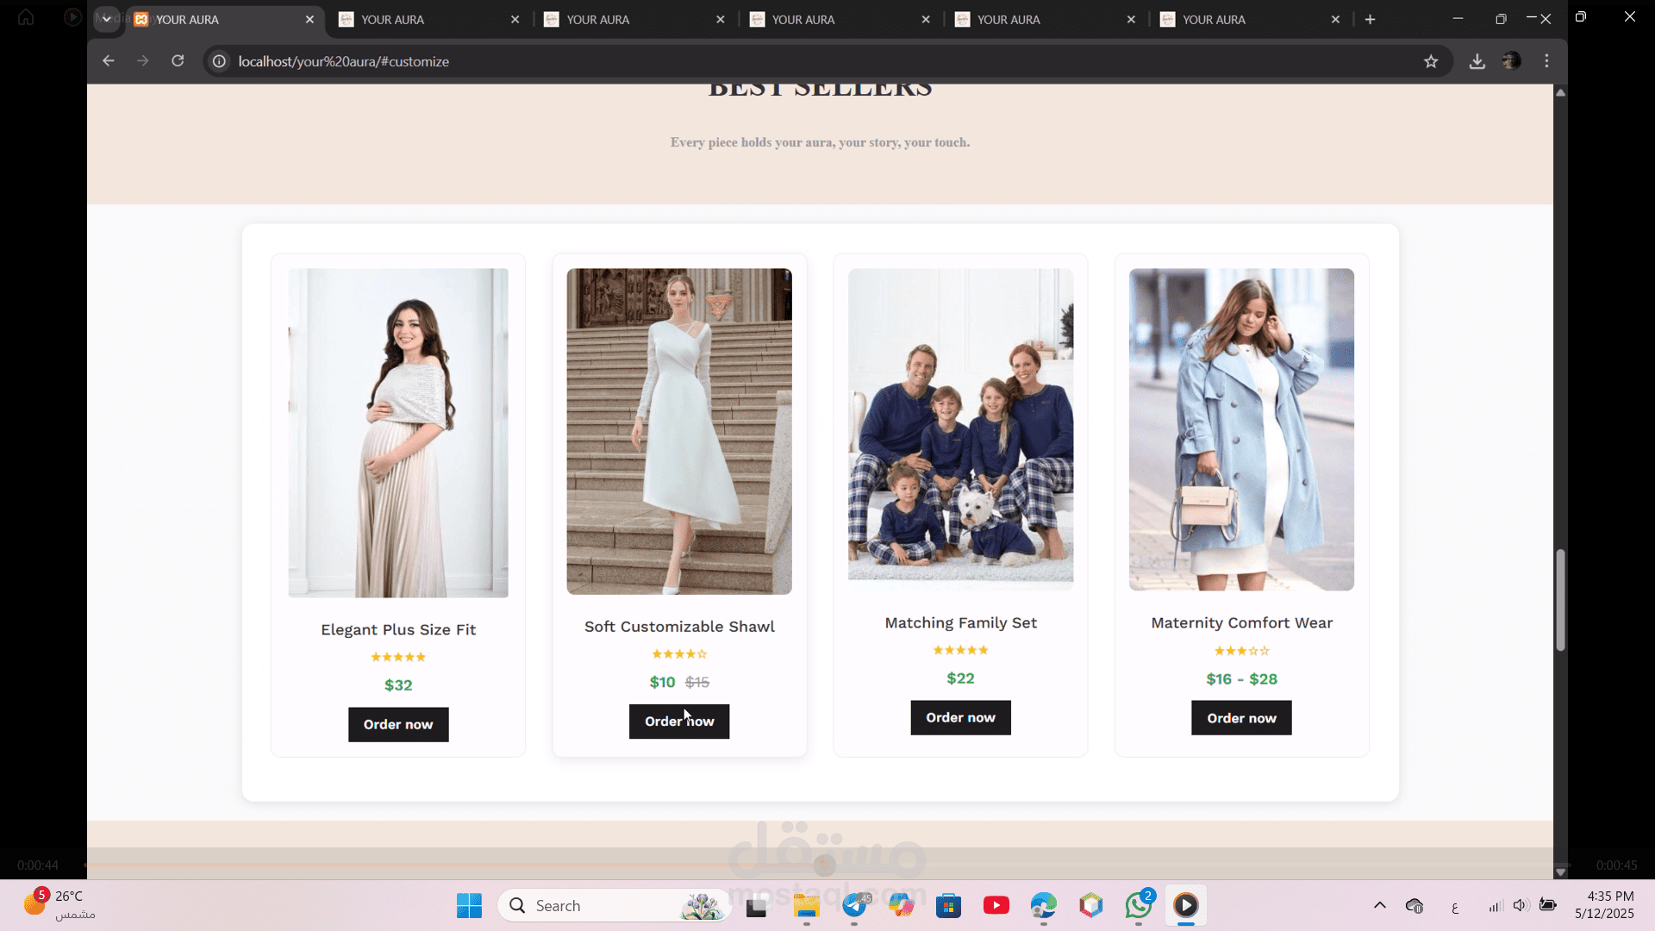Close the active YOUR AURA tab
Viewport: 1655px width, 931px height.
pos(309,19)
